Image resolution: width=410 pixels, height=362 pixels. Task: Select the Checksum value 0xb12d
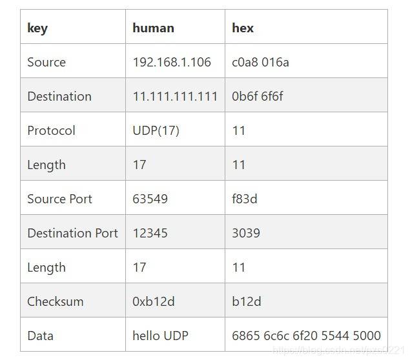click(154, 301)
